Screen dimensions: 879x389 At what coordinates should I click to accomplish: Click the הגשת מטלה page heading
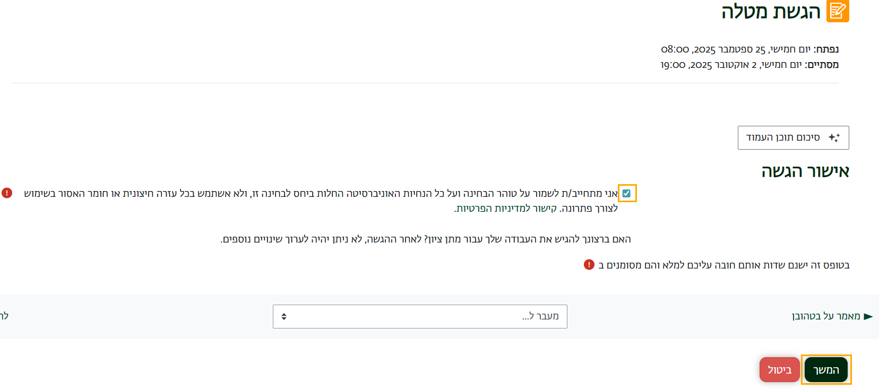tap(771, 12)
